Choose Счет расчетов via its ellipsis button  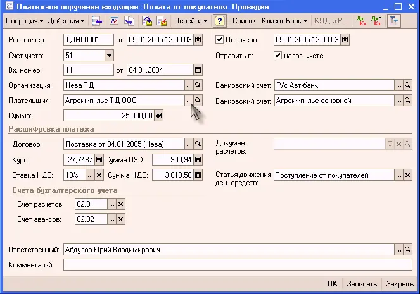pos(111,204)
